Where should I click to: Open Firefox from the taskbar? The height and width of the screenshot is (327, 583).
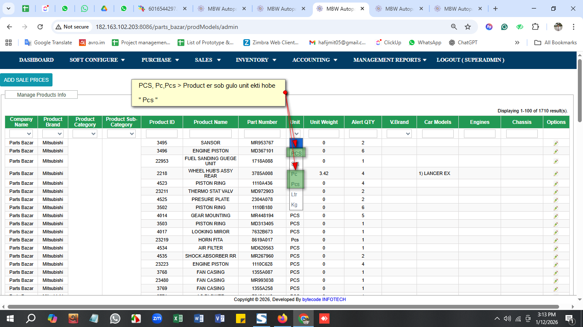tap(283, 318)
